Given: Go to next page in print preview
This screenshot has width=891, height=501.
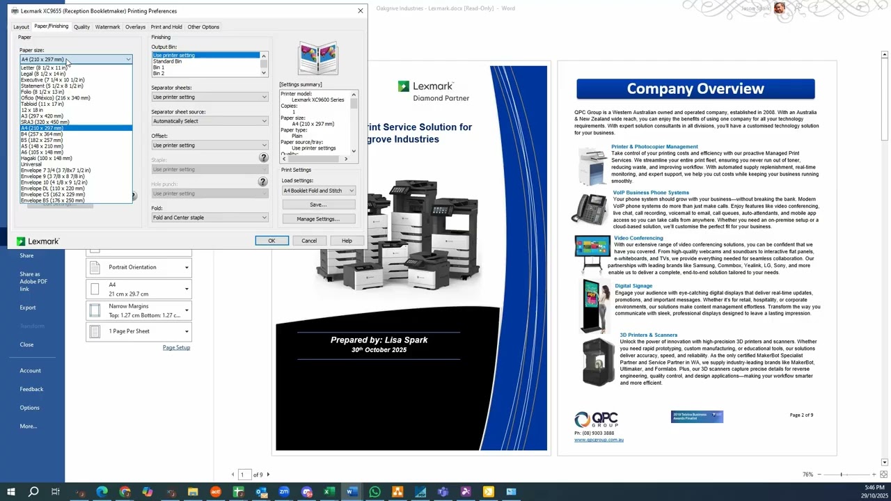Looking at the screenshot, I should pyautogui.click(x=268, y=475).
